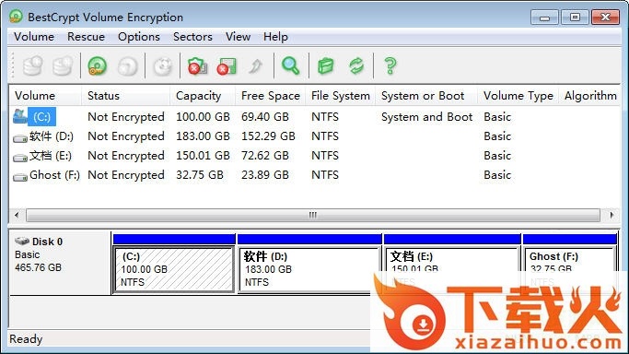
Task: Click the 183.00 GB capacity cell in list
Action: (x=203, y=136)
